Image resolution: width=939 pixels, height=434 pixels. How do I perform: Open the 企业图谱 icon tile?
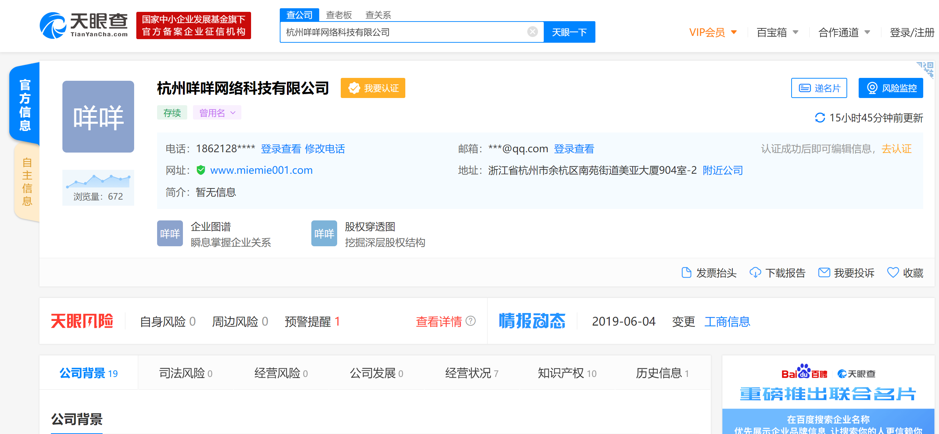point(170,233)
